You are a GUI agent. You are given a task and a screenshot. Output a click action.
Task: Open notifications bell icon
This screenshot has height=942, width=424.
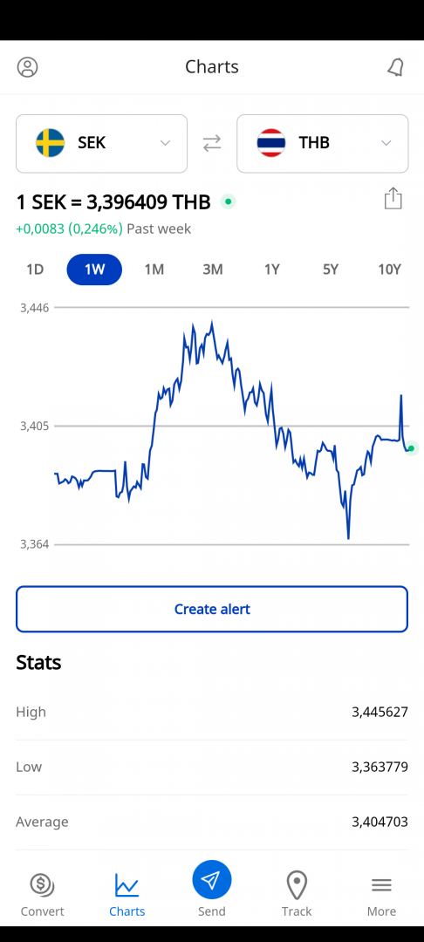tap(395, 66)
